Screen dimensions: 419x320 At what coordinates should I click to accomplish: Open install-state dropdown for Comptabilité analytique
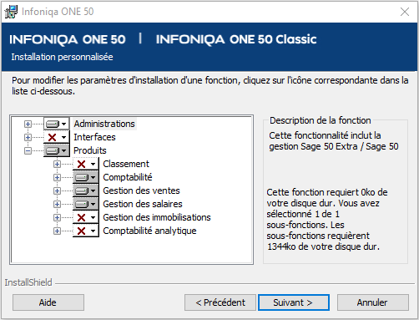86,231
